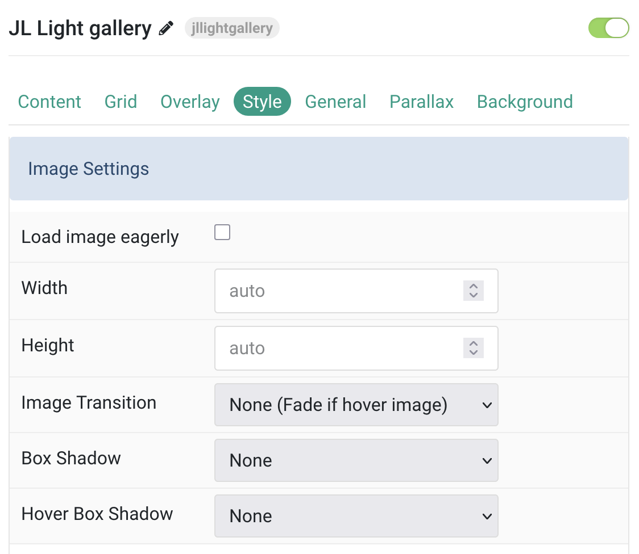
Task: Click the JL Light gallery title text
Action: click(80, 28)
